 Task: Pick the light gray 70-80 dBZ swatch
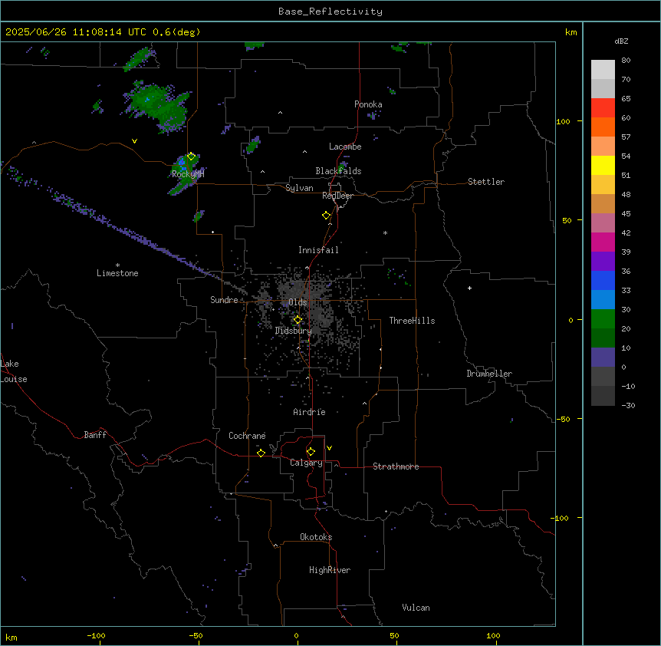click(603, 69)
